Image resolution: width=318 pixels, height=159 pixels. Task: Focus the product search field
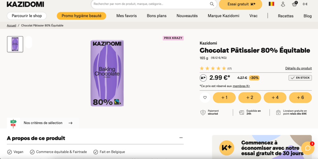pos(151,4)
